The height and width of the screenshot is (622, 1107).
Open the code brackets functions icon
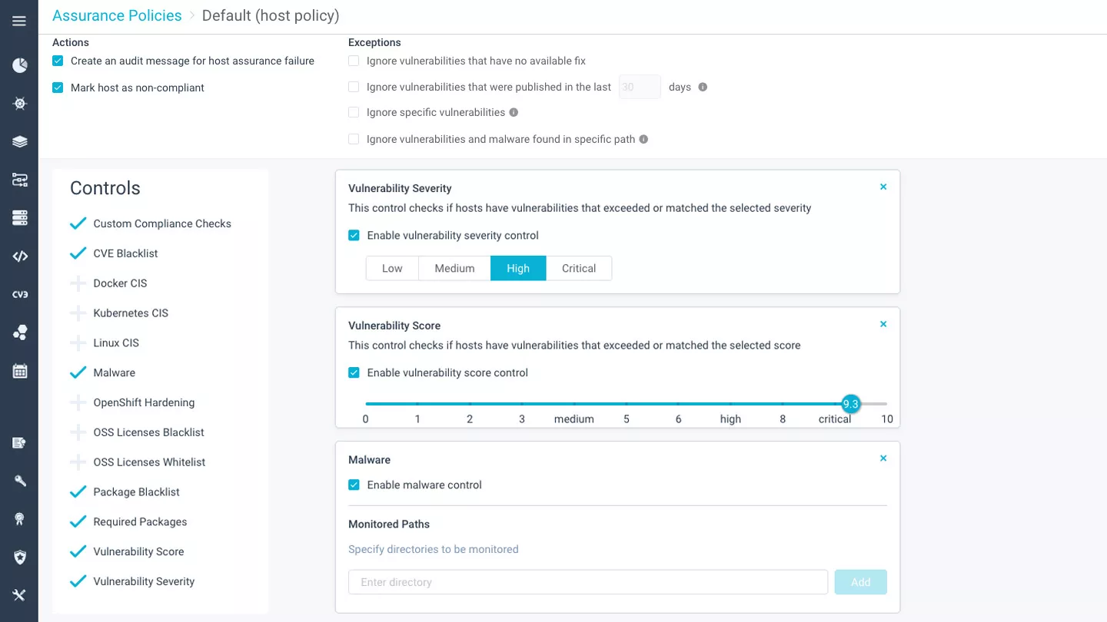pos(20,256)
